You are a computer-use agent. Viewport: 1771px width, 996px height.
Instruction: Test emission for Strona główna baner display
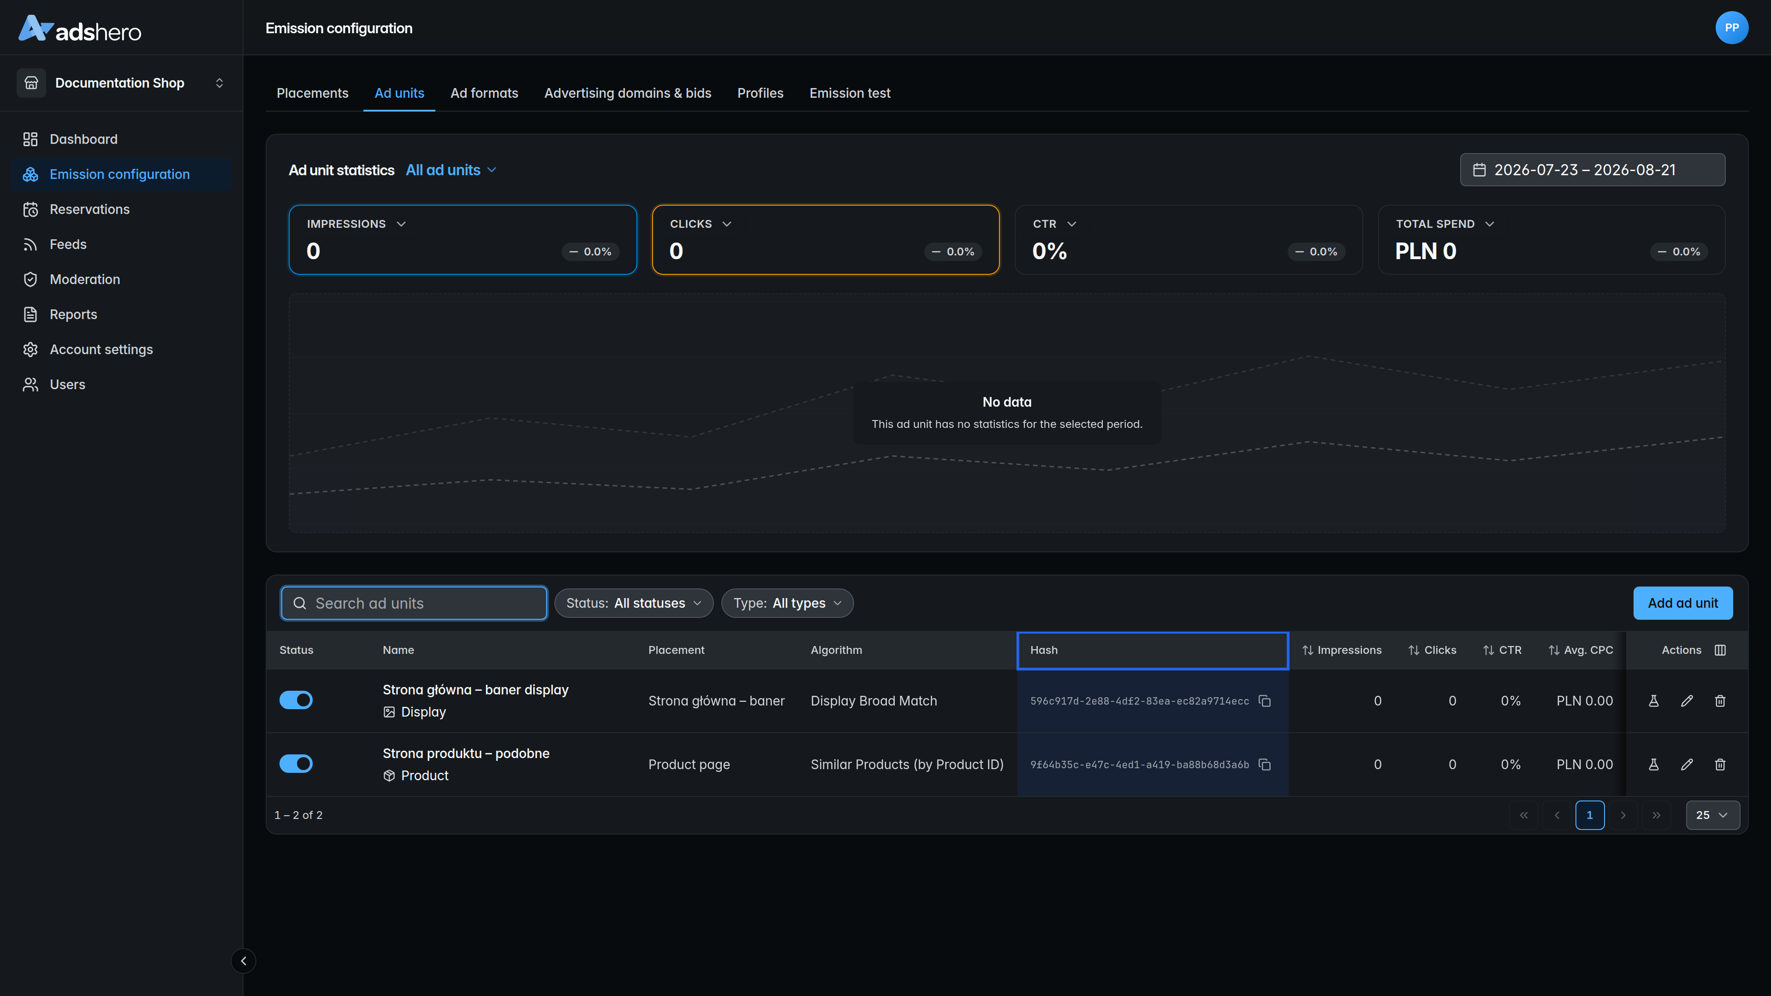coord(1653,700)
